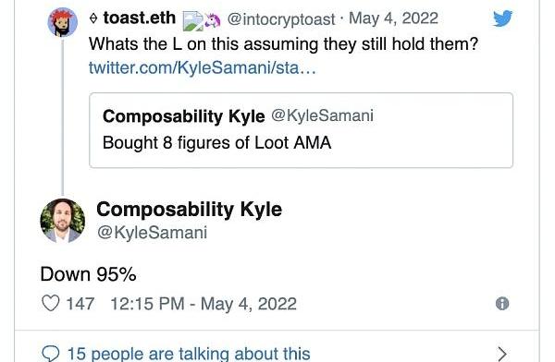Image resolution: width=555 pixels, height=362 pixels.
Task: Click the speech bubble reply icon
Action: point(51,354)
